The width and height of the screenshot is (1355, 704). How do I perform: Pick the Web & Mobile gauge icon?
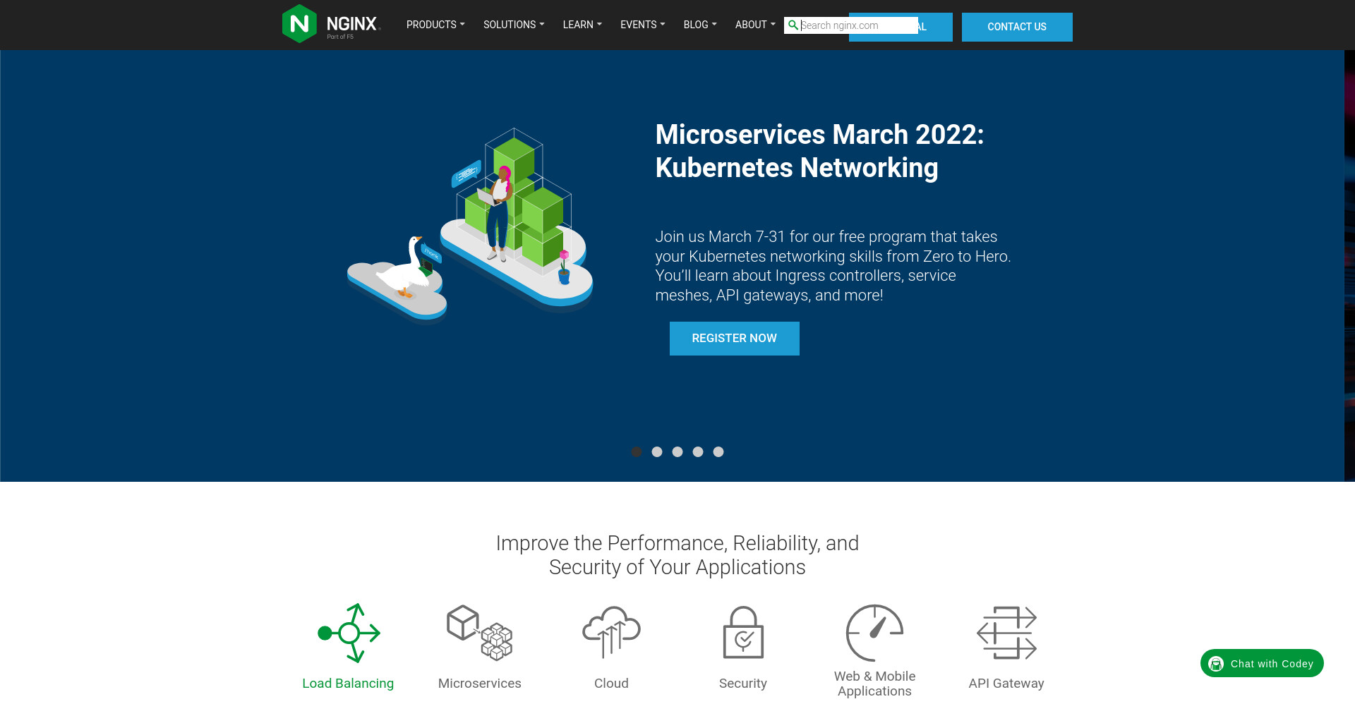click(x=875, y=632)
